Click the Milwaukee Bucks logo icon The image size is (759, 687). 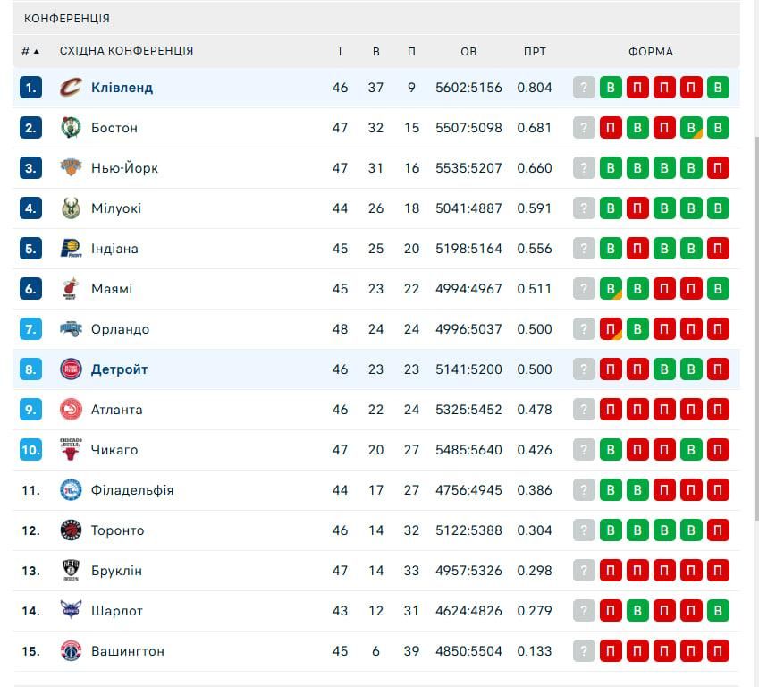point(71,208)
